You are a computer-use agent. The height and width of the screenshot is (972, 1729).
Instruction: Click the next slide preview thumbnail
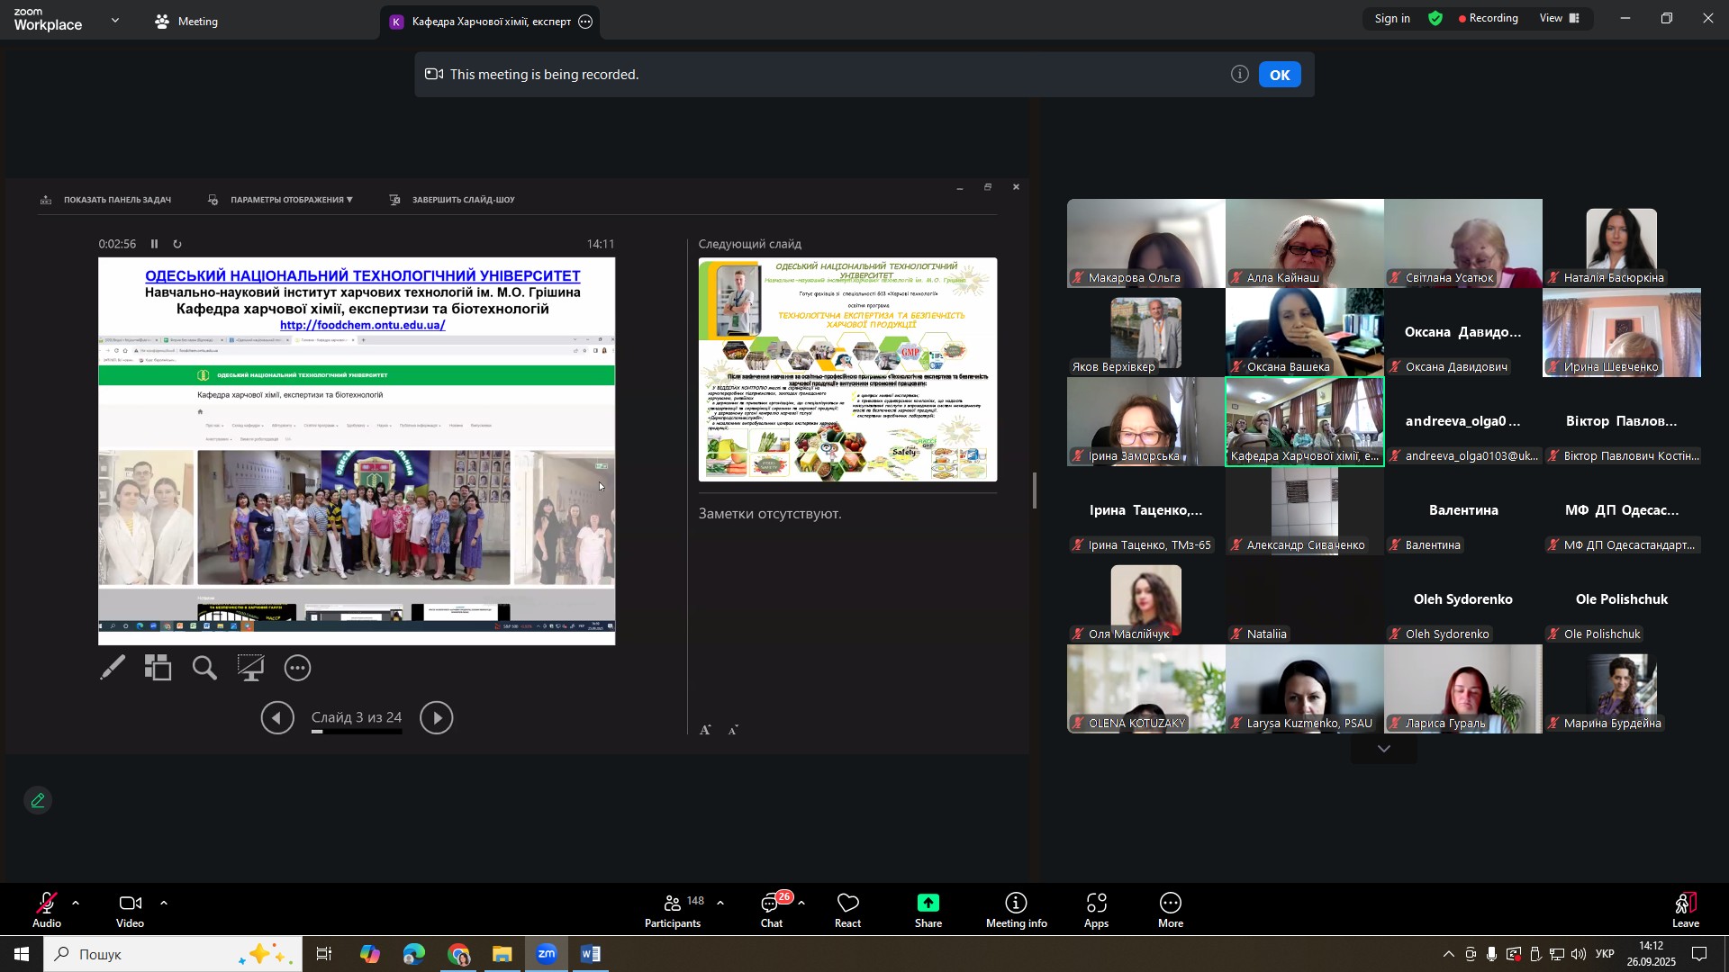coord(847,369)
